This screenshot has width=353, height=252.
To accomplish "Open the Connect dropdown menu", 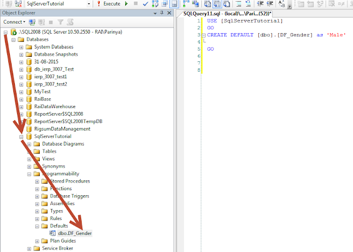I will click(x=14, y=22).
